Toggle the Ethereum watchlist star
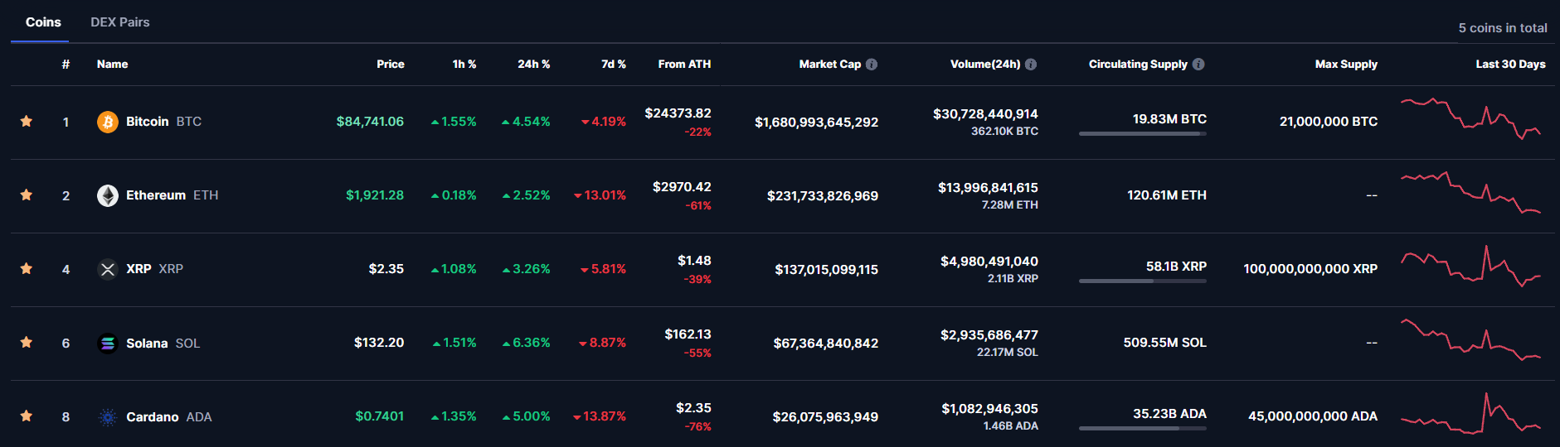Screen dimensions: 1560x447 (27, 195)
